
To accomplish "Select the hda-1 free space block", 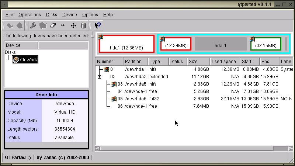I will (221, 44).
